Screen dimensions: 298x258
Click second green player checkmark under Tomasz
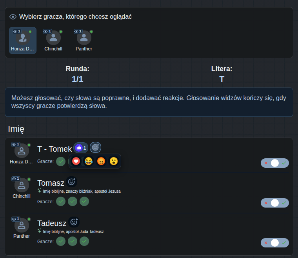(73, 201)
